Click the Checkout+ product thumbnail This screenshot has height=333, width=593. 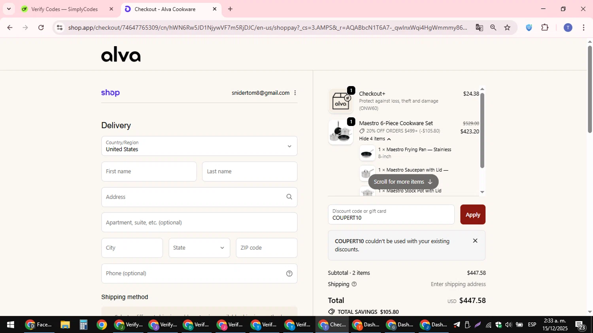click(x=341, y=101)
